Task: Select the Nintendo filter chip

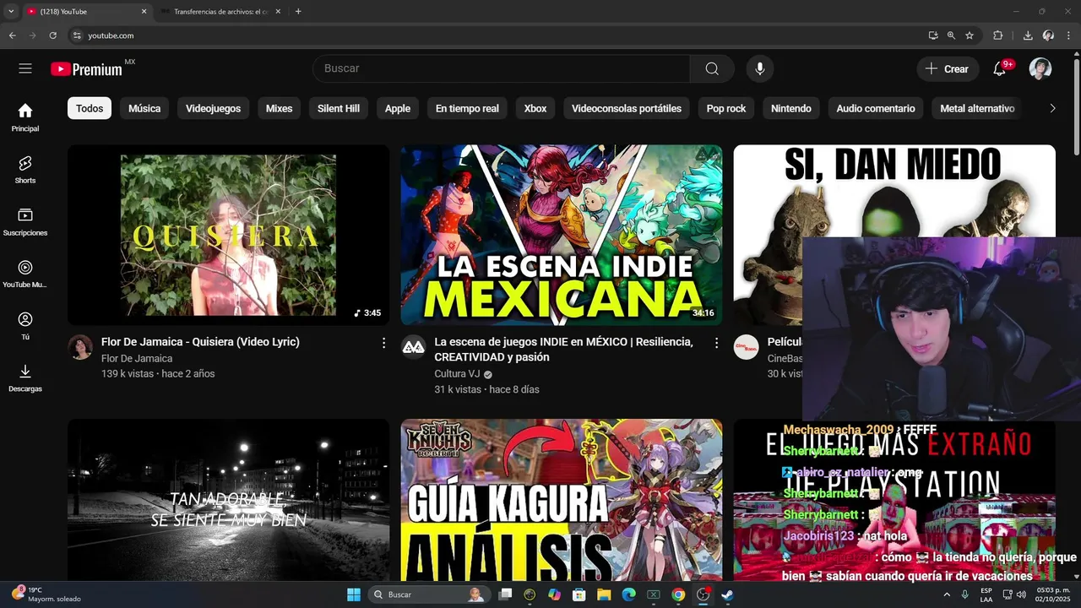Action: 791,108
